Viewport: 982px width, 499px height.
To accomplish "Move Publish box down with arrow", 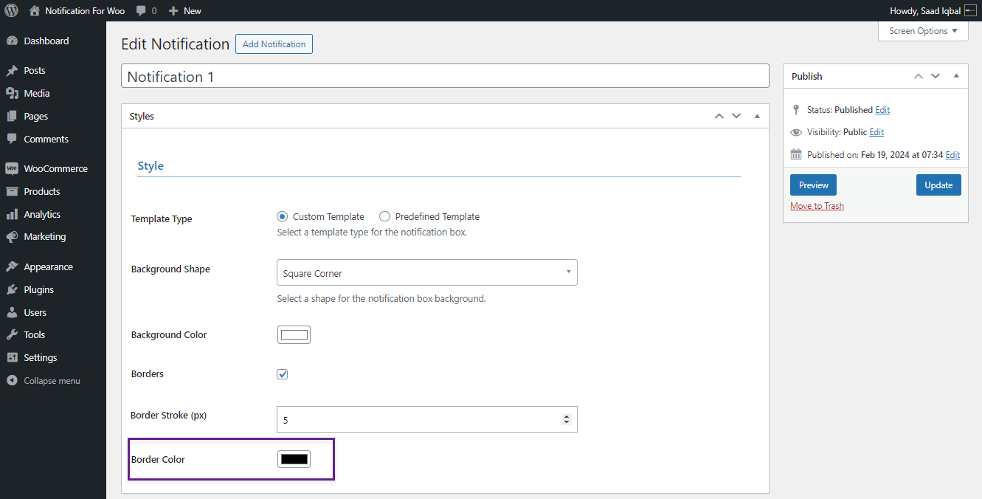I will [x=936, y=76].
